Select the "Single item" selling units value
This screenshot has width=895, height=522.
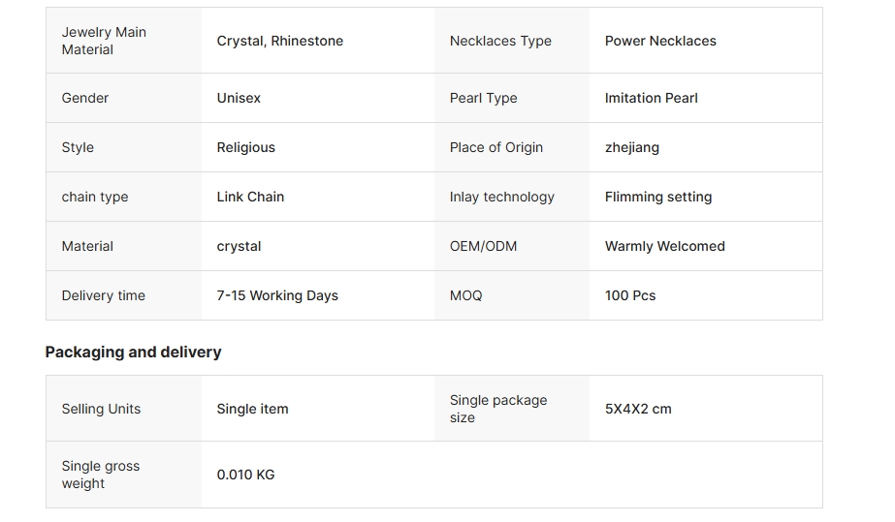tap(252, 409)
